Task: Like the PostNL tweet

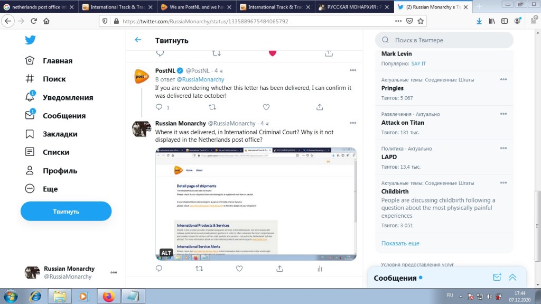Action: 266,107
